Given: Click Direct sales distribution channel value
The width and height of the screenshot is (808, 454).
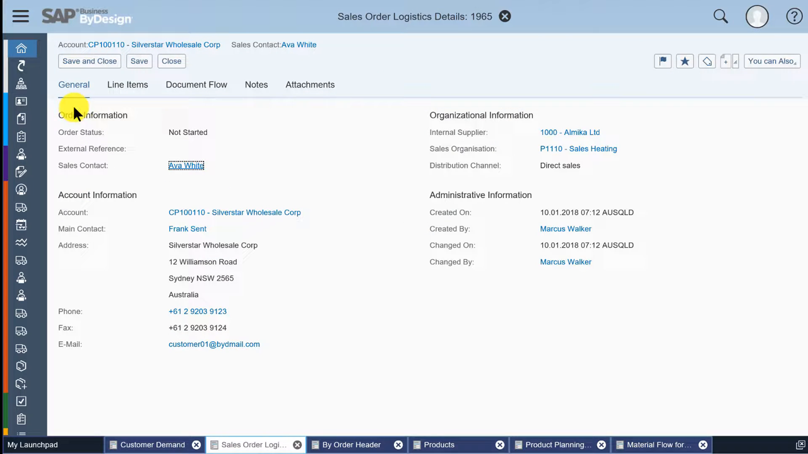Looking at the screenshot, I should (560, 165).
